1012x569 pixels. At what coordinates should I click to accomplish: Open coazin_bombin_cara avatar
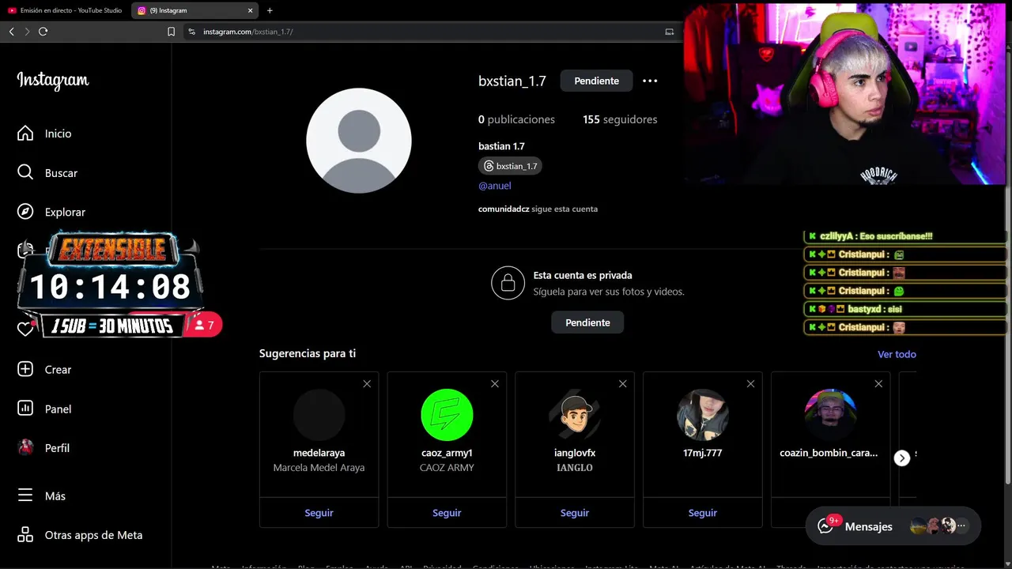click(x=830, y=414)
